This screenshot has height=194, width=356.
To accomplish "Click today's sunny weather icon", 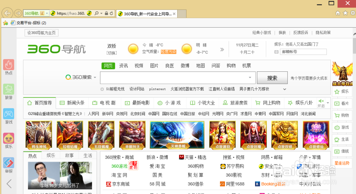I will click(x=133, y=49).
